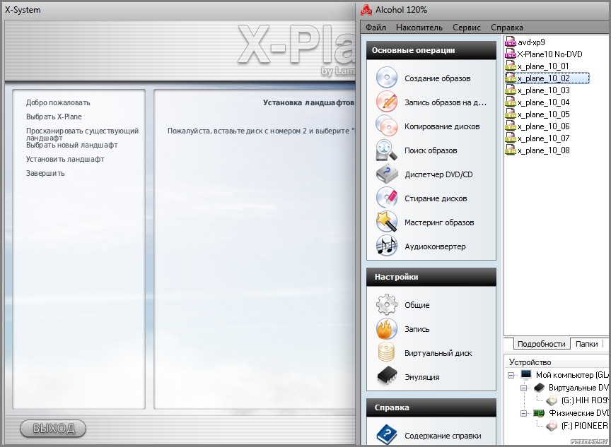Click the Виртуальные DVD chip icon
The image size is (611, 447).
[540, 388]
